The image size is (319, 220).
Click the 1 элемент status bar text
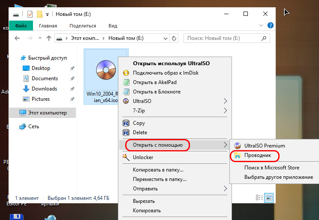(x=27, y=198)
